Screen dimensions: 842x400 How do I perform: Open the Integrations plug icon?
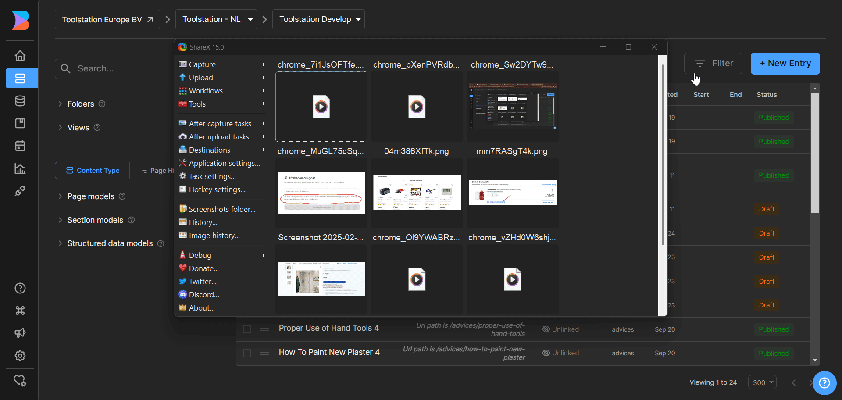(x=20, y=191)
